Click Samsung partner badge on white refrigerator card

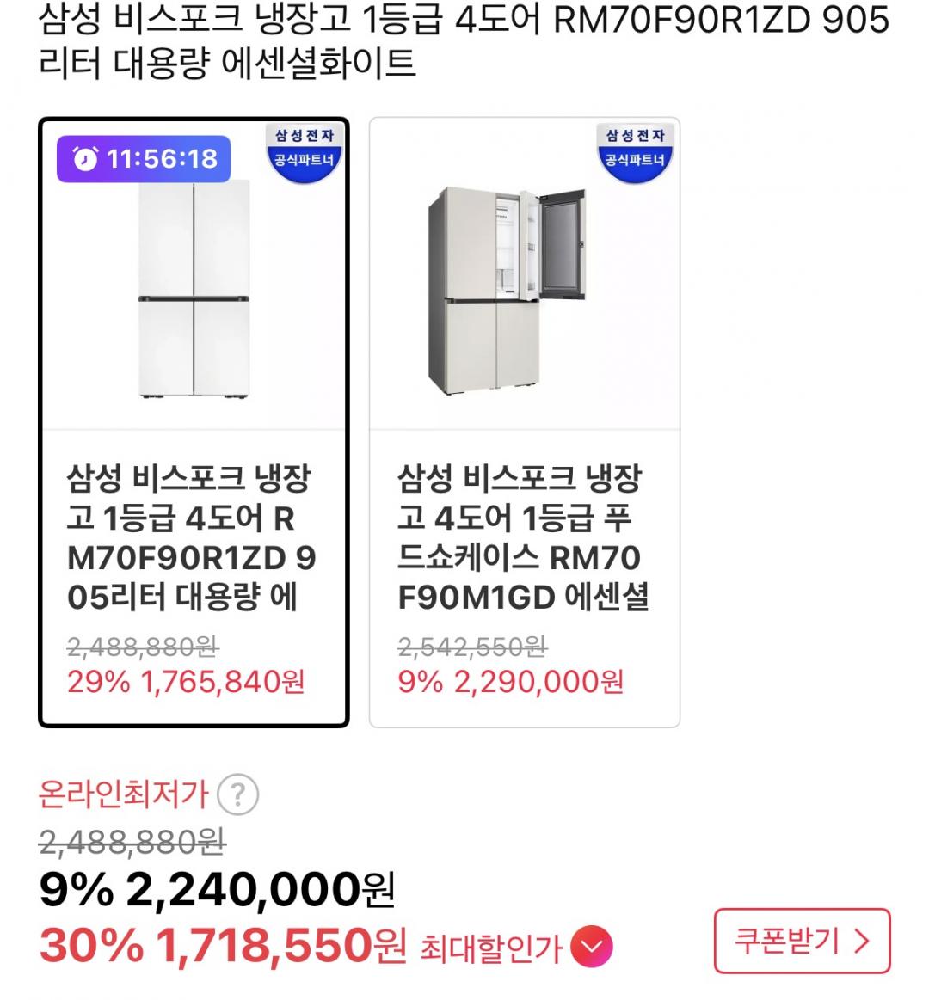(x=304, y=152)
